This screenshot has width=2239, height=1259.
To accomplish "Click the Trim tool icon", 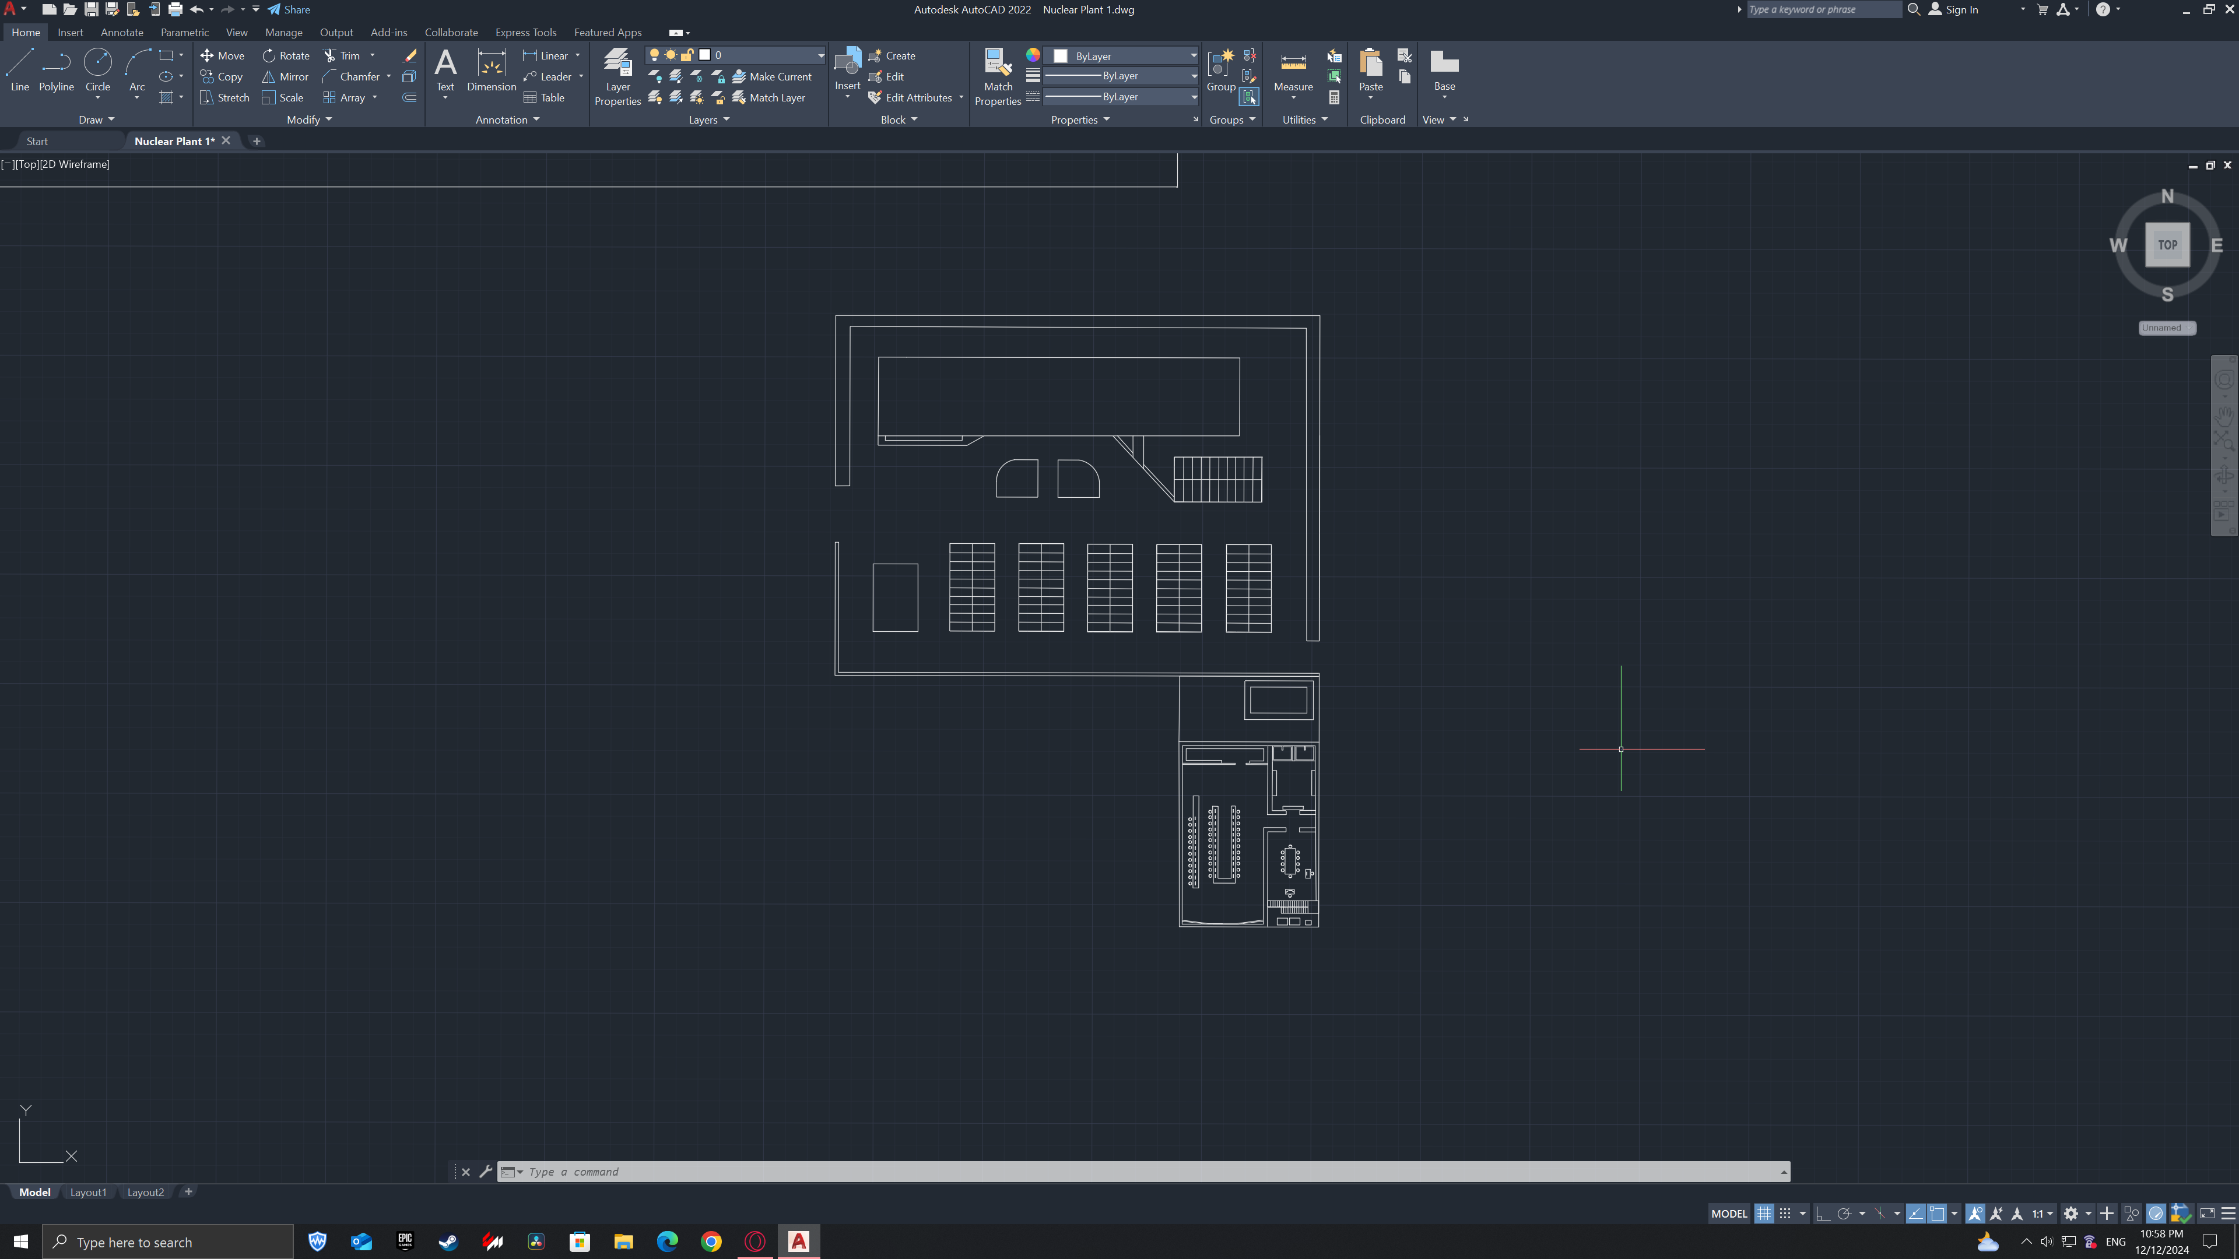I will [329, 55].
